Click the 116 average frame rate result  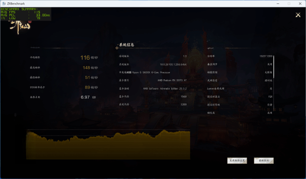85,58
